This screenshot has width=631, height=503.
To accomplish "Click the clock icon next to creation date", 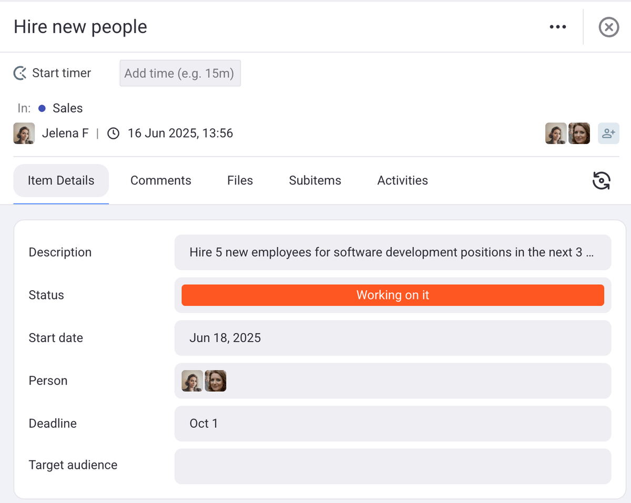I will (113, 134).
